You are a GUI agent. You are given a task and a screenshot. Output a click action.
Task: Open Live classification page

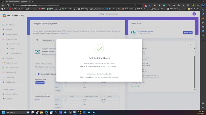click(x=13, y=68)
